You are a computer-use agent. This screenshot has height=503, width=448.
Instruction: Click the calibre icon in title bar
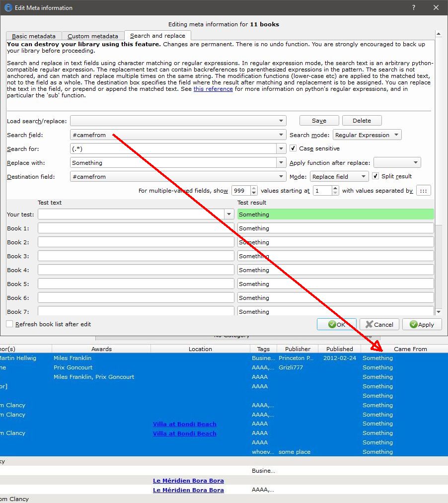[8, 8]
